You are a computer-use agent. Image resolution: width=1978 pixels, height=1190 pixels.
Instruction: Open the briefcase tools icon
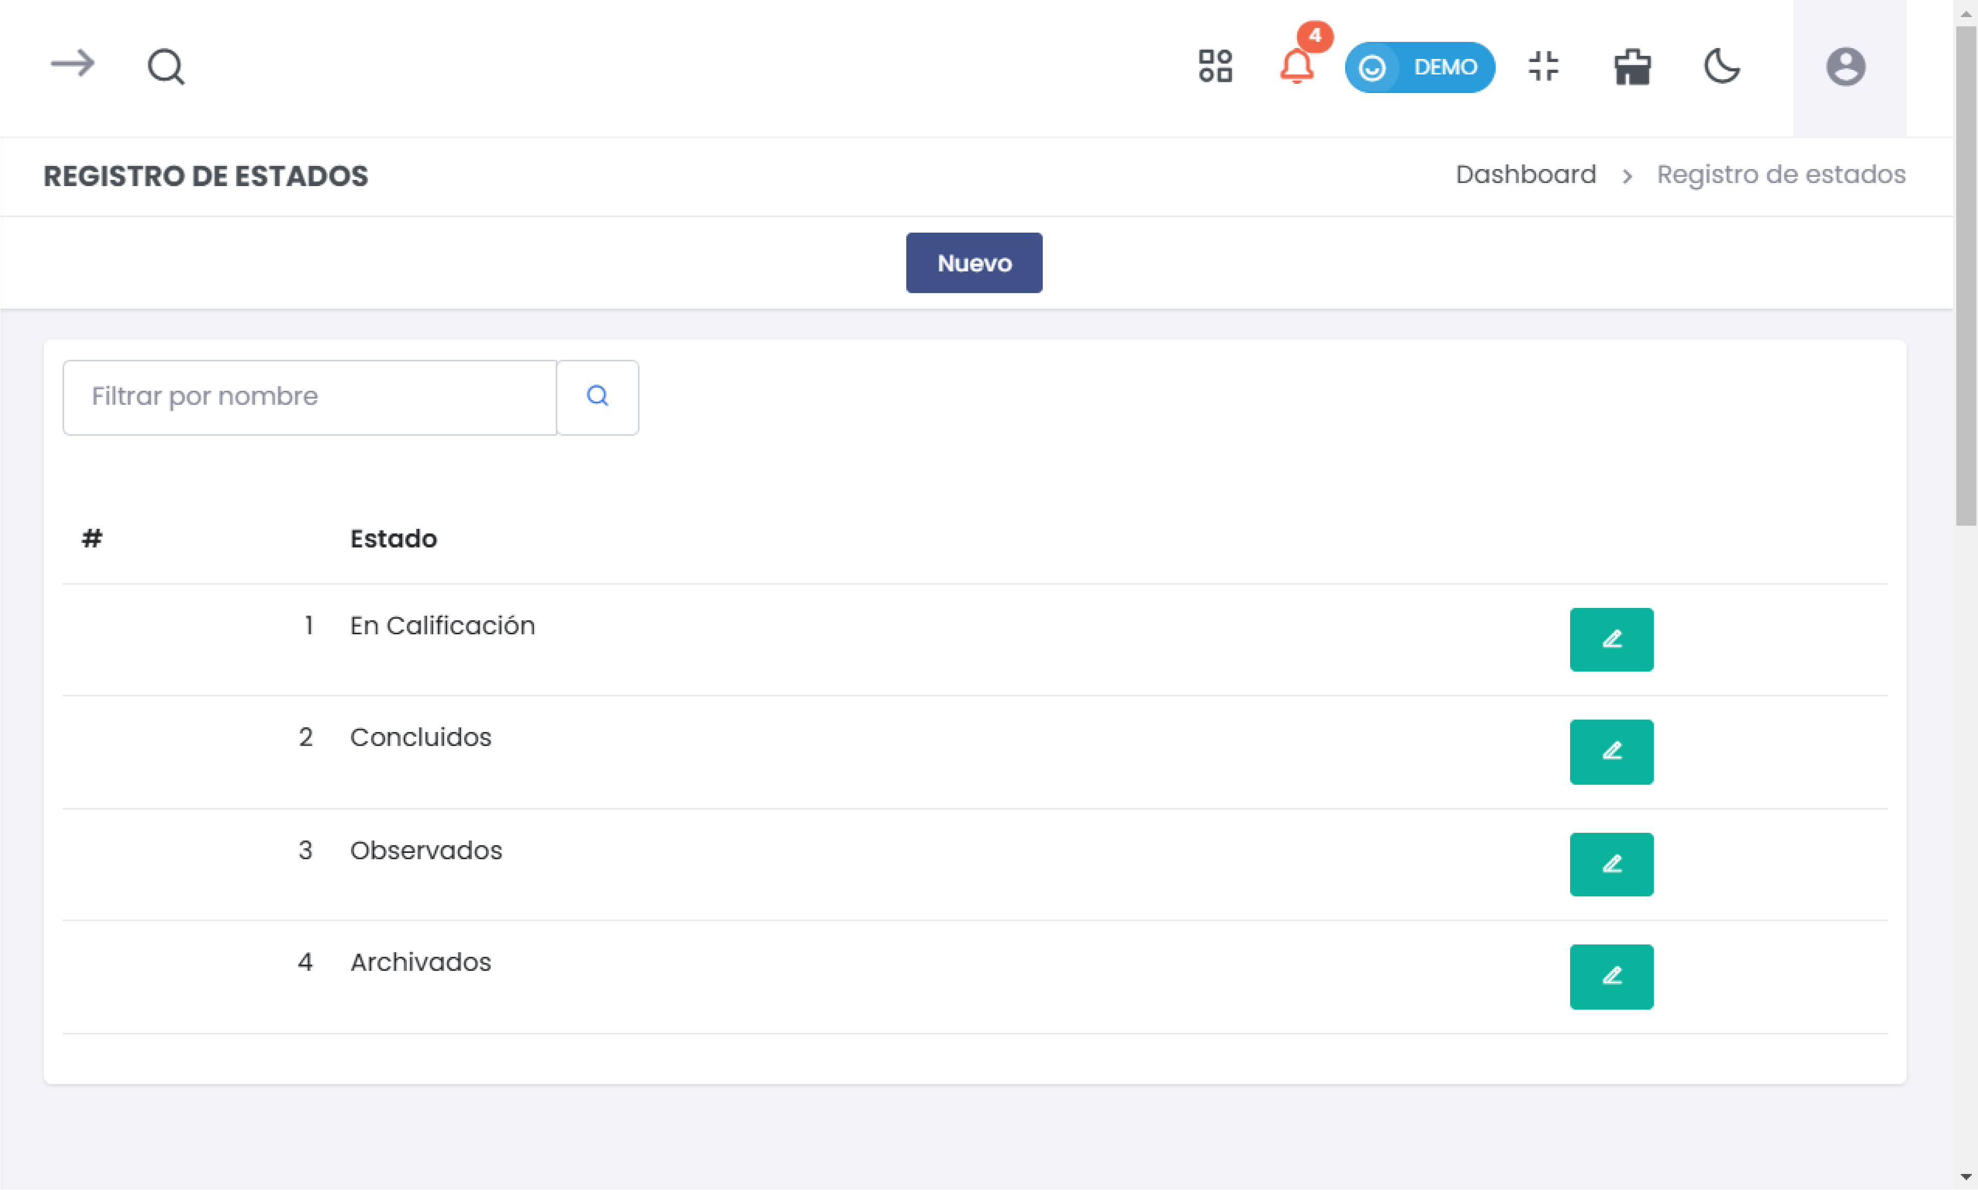[1633, 67]
